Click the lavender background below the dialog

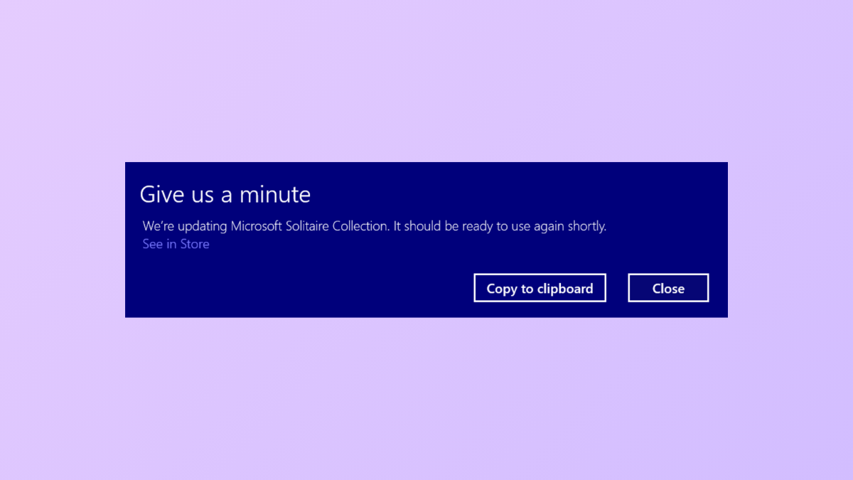click(x=426, y=398)
